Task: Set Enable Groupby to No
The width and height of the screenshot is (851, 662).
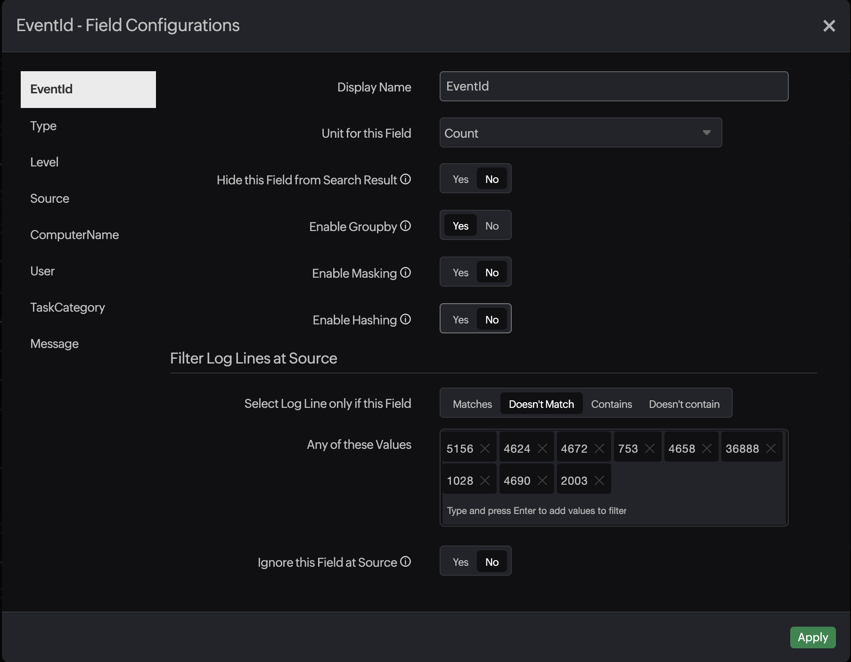Action: (x=492, y=226)
